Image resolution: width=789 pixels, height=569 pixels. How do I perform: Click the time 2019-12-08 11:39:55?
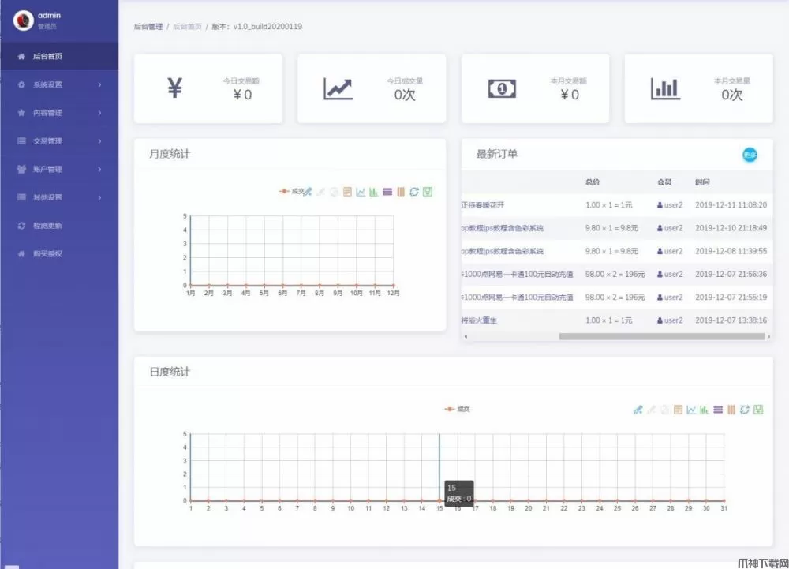[731, 251]
